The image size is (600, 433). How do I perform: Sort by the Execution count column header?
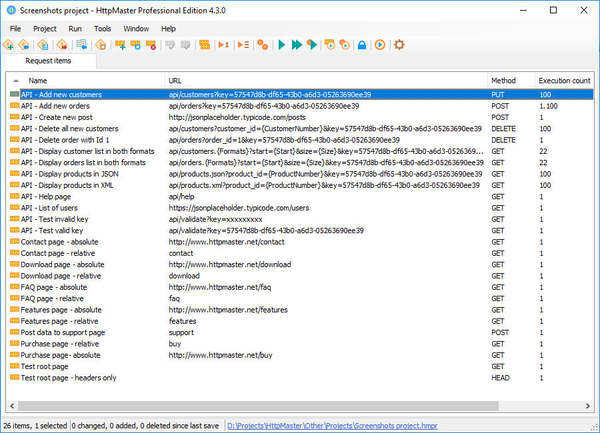[565, 81]
